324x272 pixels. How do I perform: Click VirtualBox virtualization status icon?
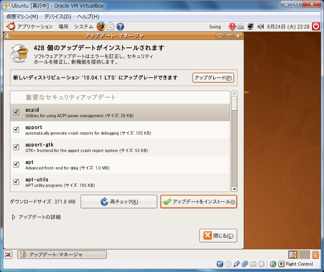click(261, 264)
